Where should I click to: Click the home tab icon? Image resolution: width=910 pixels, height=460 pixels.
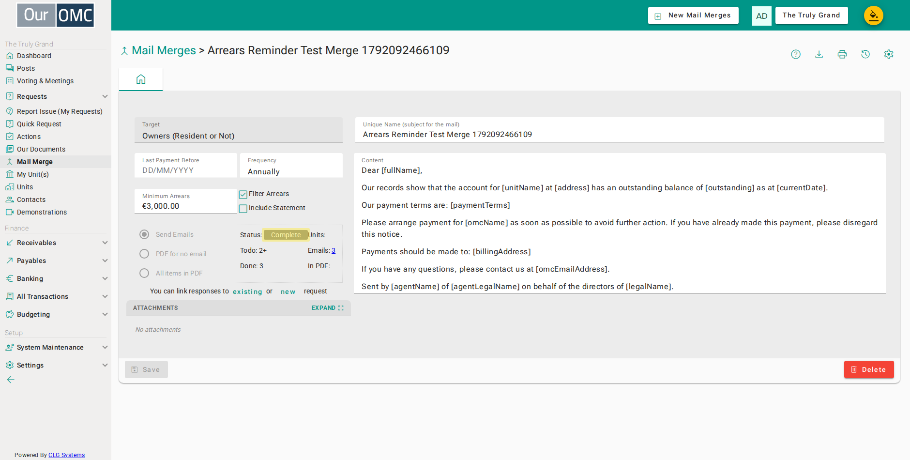pos(141,79)
